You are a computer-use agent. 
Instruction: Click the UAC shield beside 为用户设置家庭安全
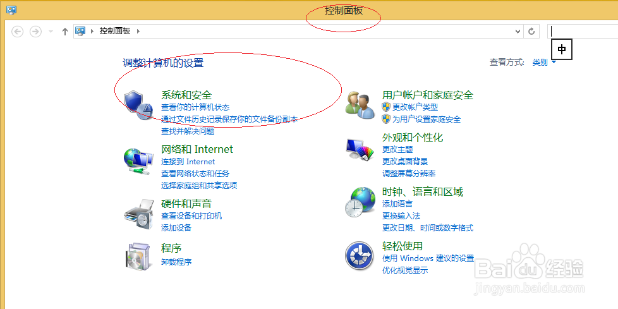[386, 119]
